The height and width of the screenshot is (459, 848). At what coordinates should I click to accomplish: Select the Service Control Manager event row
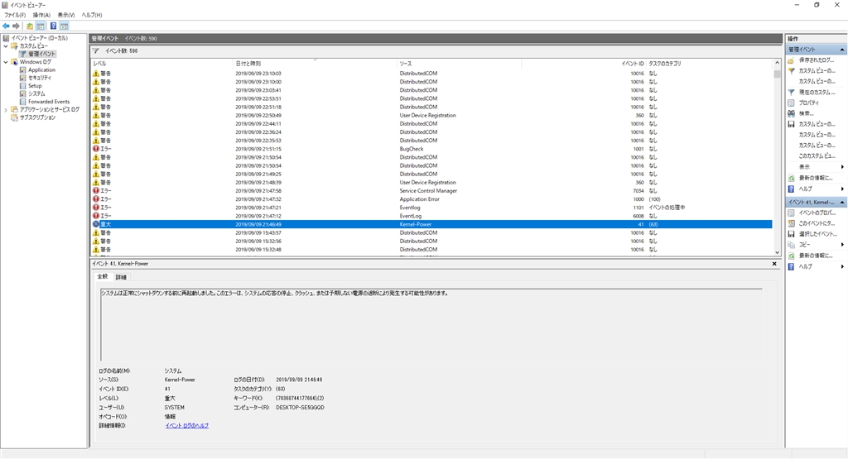click(431, 190)
